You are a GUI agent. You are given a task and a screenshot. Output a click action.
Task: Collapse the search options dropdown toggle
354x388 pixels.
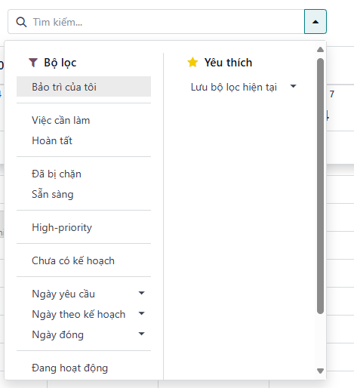click(316, 22)
